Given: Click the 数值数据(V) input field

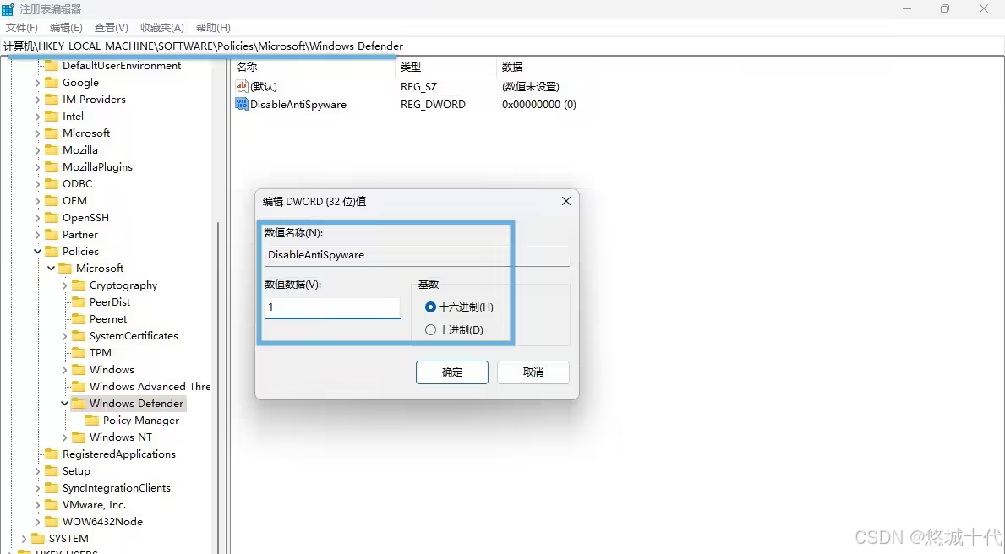Looking at the screenshot, I should (332, 307).
